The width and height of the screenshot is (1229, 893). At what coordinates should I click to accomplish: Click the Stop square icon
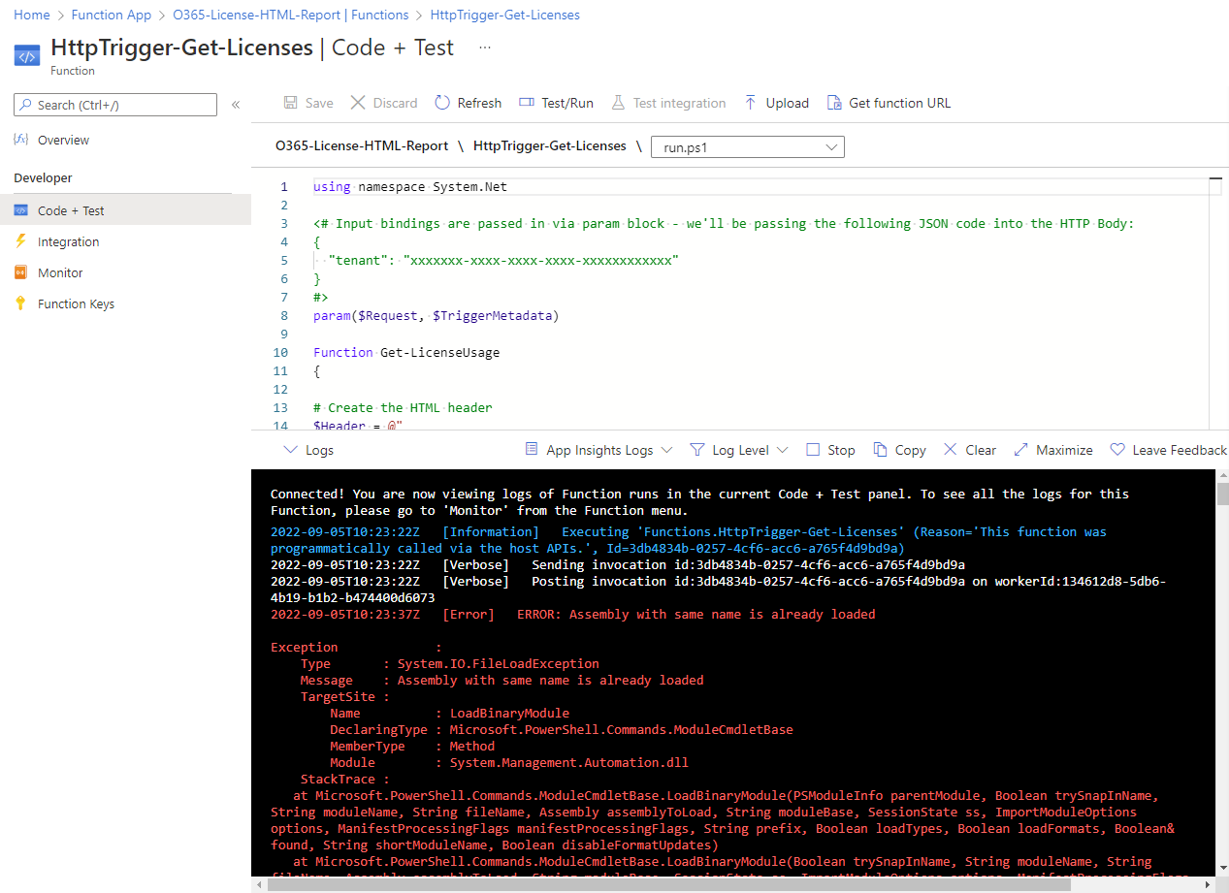coord(813,450)
